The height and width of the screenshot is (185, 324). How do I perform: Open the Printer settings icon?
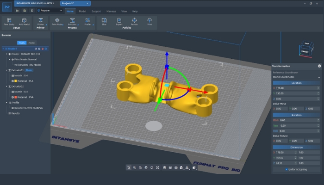(41, 20)
